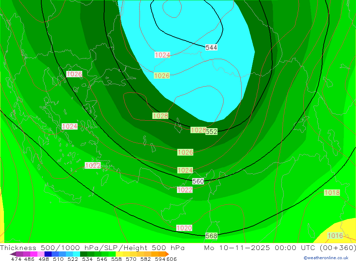The height and width of the screenshot is (261, 356).
Task: Click the 552 height contour label
Action: point(211,132)
